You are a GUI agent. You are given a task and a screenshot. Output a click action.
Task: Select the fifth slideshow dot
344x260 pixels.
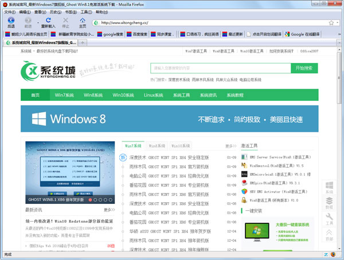pyautogui.click(x=110, y=200)
